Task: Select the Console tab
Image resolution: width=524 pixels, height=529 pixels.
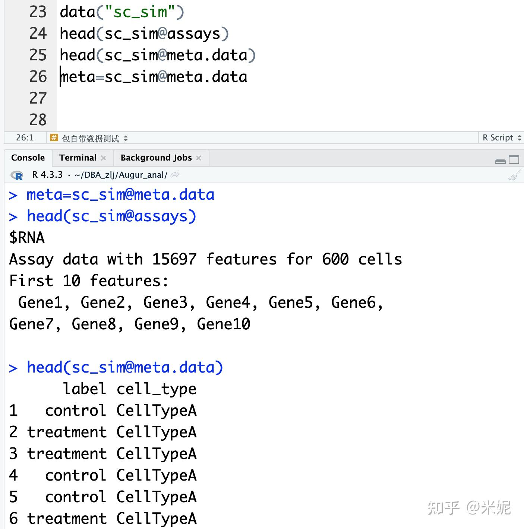Action: click(x=28, y=158)
